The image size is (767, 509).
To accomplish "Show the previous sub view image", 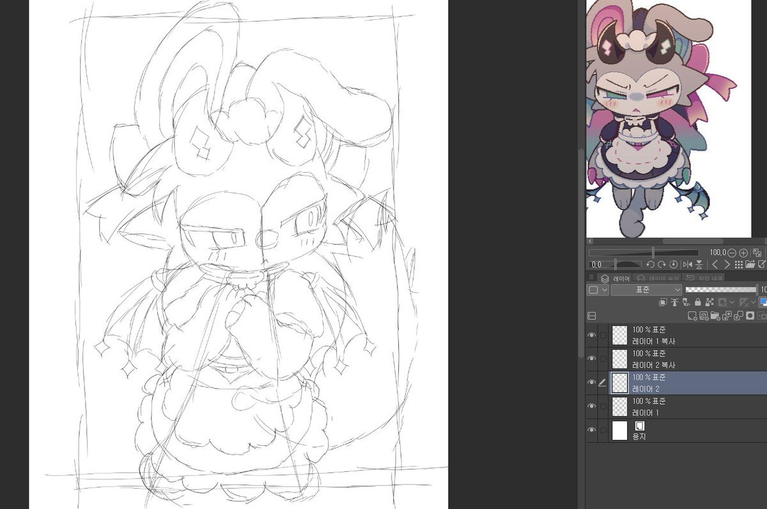I will tap(715, 264).
